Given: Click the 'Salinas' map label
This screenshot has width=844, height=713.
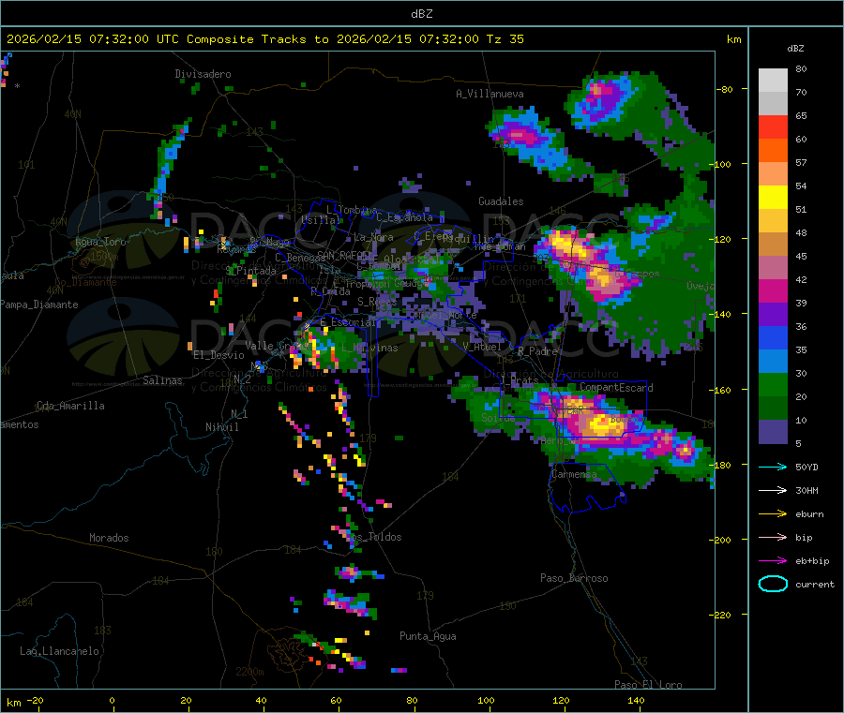Looking at the screenshot, I should coord(162,380).
